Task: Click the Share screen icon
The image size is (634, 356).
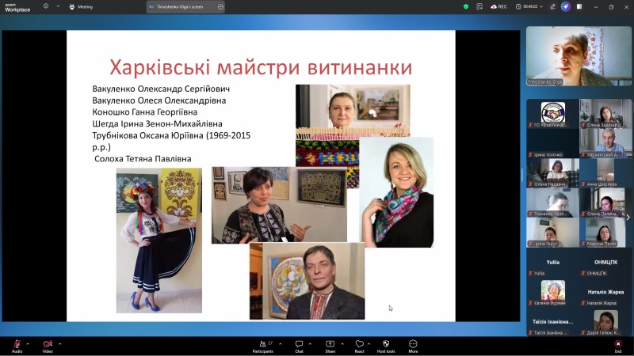Action: pos(330,344)
